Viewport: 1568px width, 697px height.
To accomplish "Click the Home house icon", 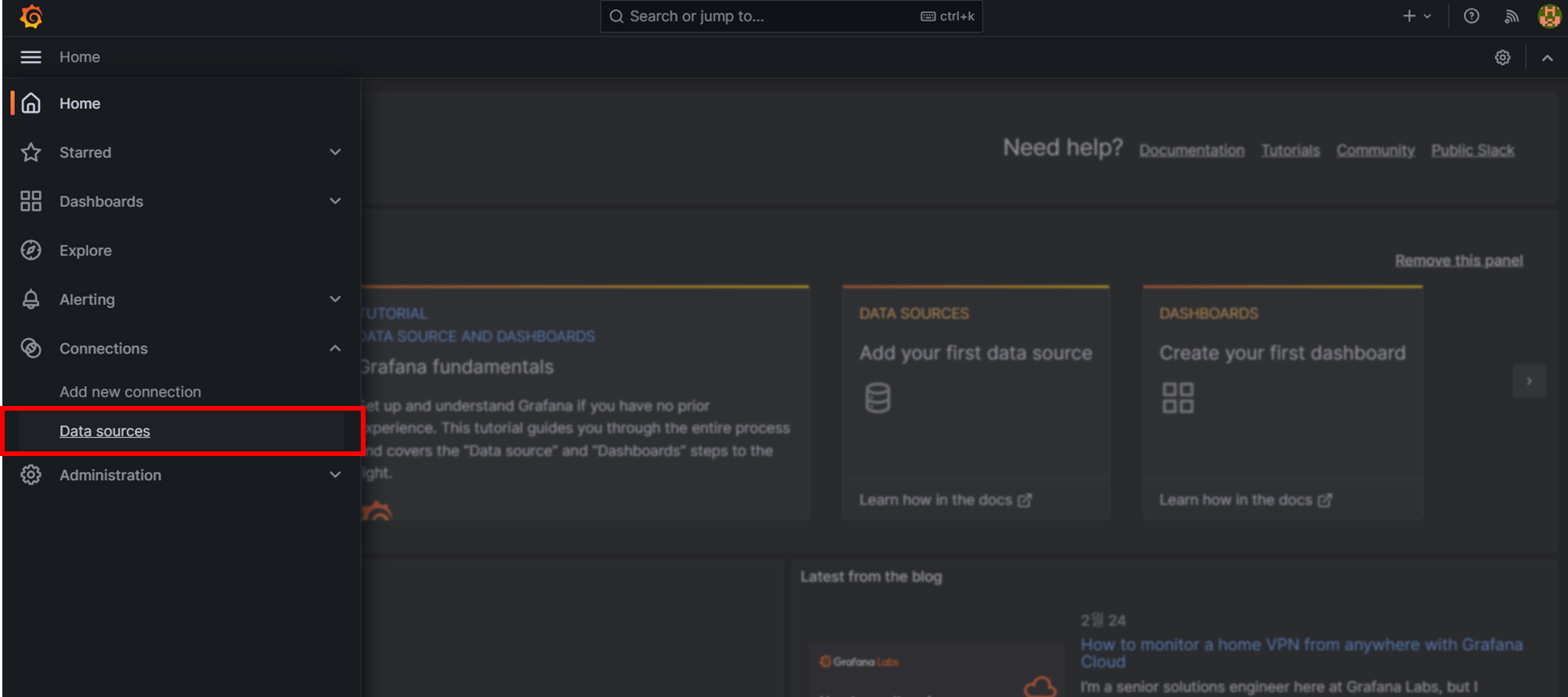I will [x=31, y=103].
